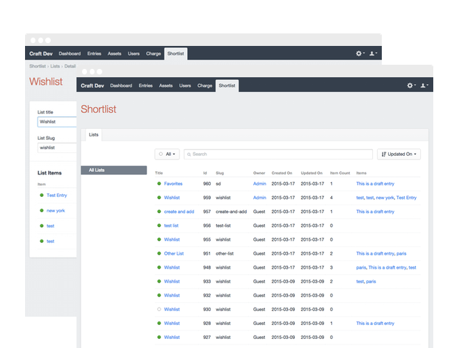Focus the Search lists field
Image resolution: width=459 pixels, height=348 pixels.
click(278, 154)
